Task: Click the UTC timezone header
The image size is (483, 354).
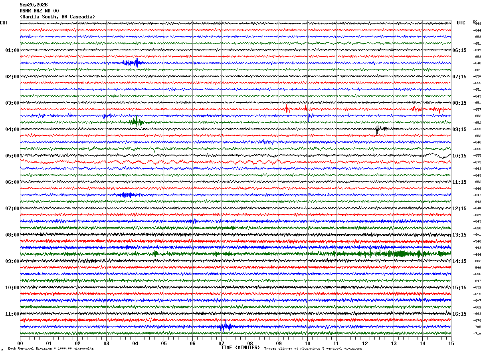Action: [461, 23]
